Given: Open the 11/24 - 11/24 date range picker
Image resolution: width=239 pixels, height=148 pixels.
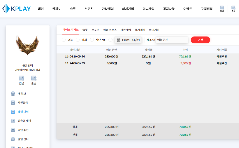Looking at the screenshot, I should click(128, 40).
